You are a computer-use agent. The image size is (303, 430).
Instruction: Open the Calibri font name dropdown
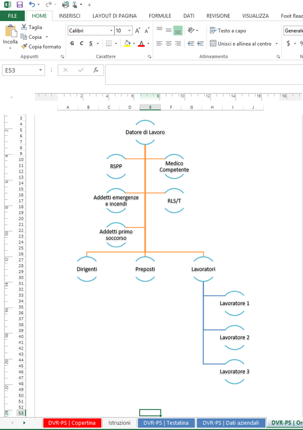111,30
